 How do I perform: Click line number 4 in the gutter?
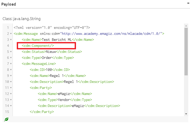click(8, 46)
